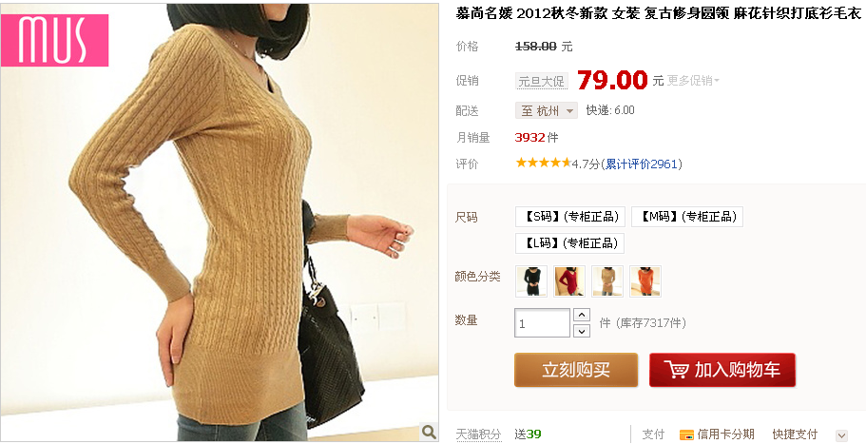Viewport: 866px width, 444px height.
Task: Increase quantity with the up arrow
Action: [582, 315]
